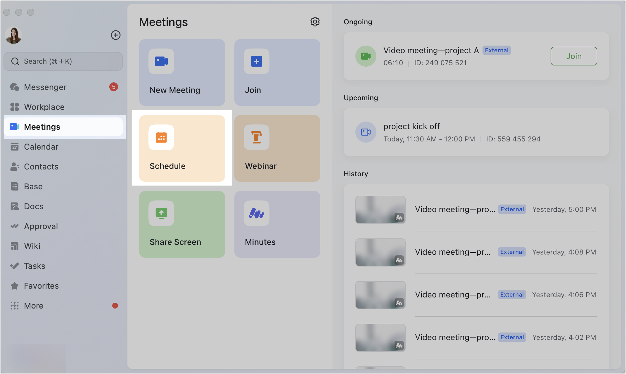Screen dimensions: 626x374
Task: Open Calendar from the sidebar
Action: coord(41,147)
